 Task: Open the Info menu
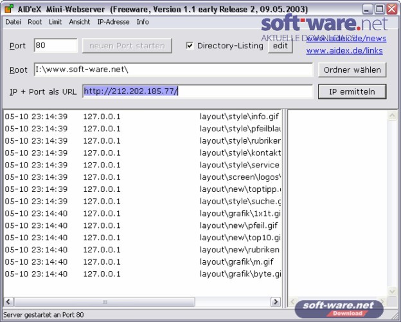143,22
